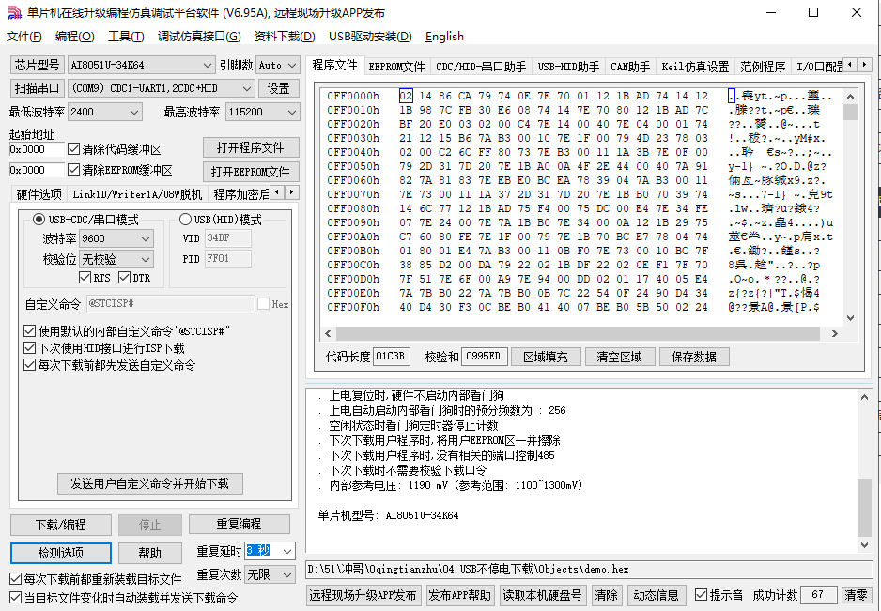Click 下载/编程 button

pos(61,525)
